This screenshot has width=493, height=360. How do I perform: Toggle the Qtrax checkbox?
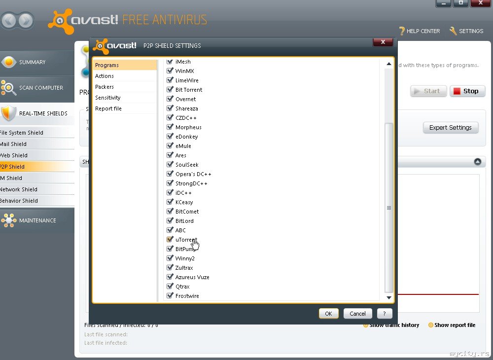(170, 286)
